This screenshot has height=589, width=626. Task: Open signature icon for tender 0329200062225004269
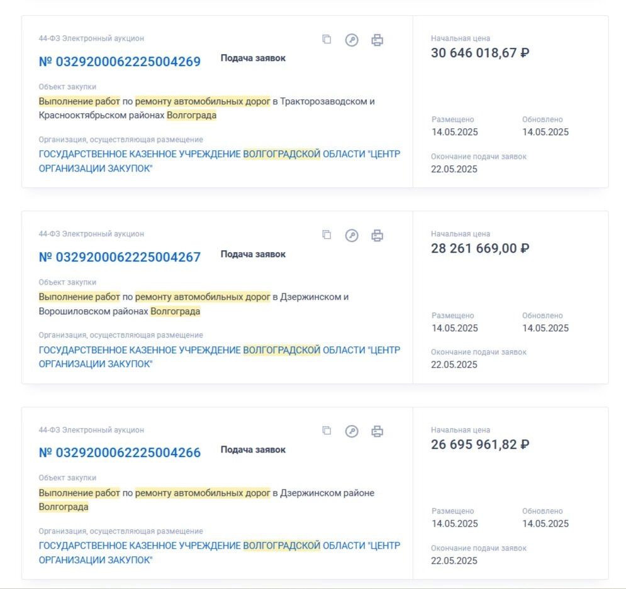click(x=352, y=40)
